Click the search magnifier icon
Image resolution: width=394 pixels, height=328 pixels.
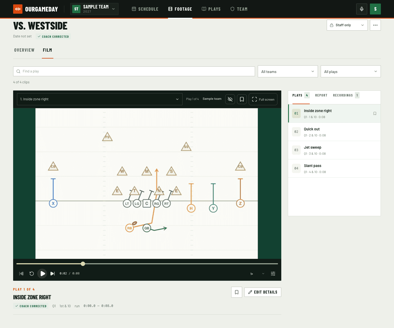coord(18,71)
